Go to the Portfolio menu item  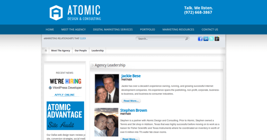[x=147, y=29]
